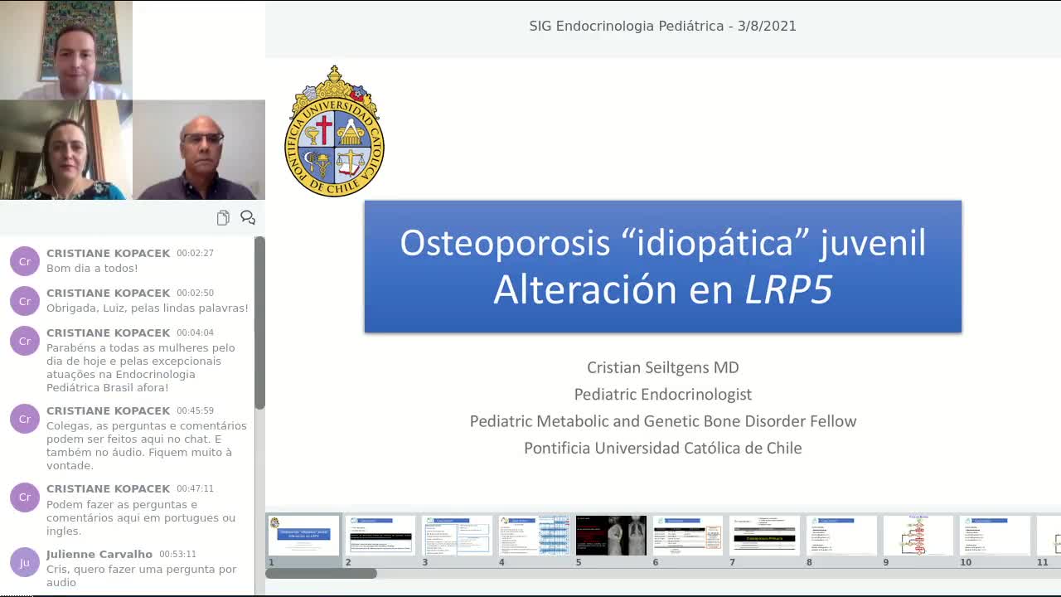Click message 'Obrigada, Luiz, pelas lindas palavras!'
Viewport: 1061px width, 597px height.
[148, 308]
